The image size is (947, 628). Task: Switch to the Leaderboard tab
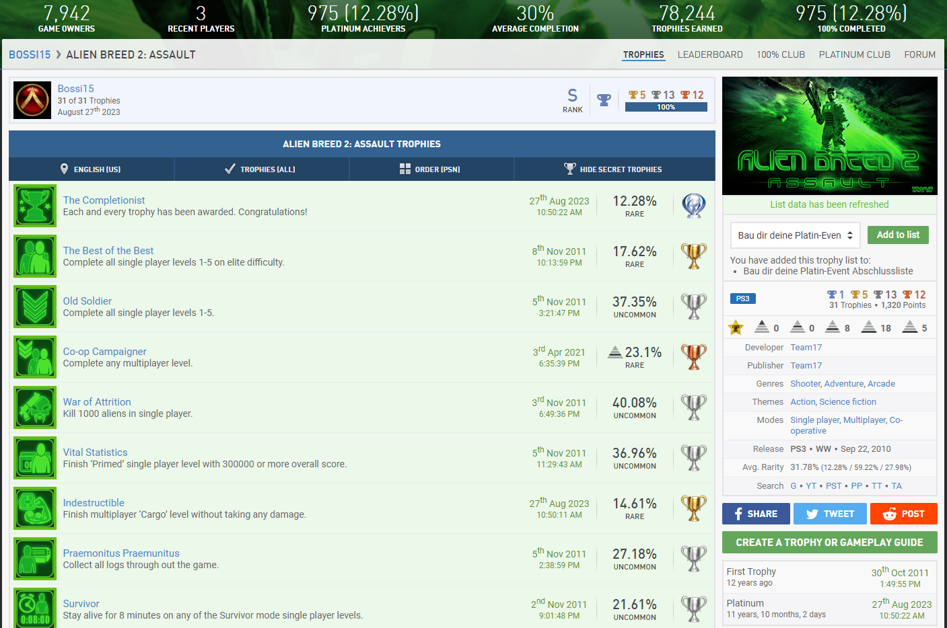pyautogui.click(x=709, y=54)
